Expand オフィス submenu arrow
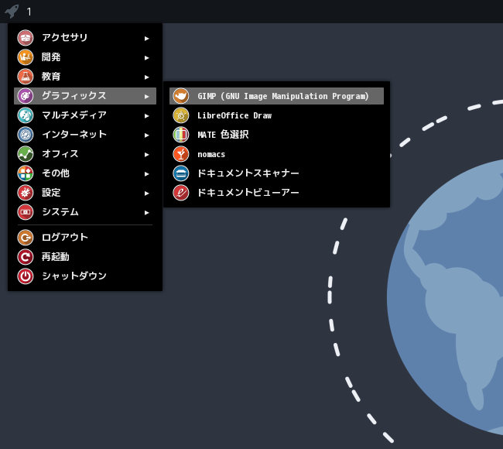 pos(146,154)
